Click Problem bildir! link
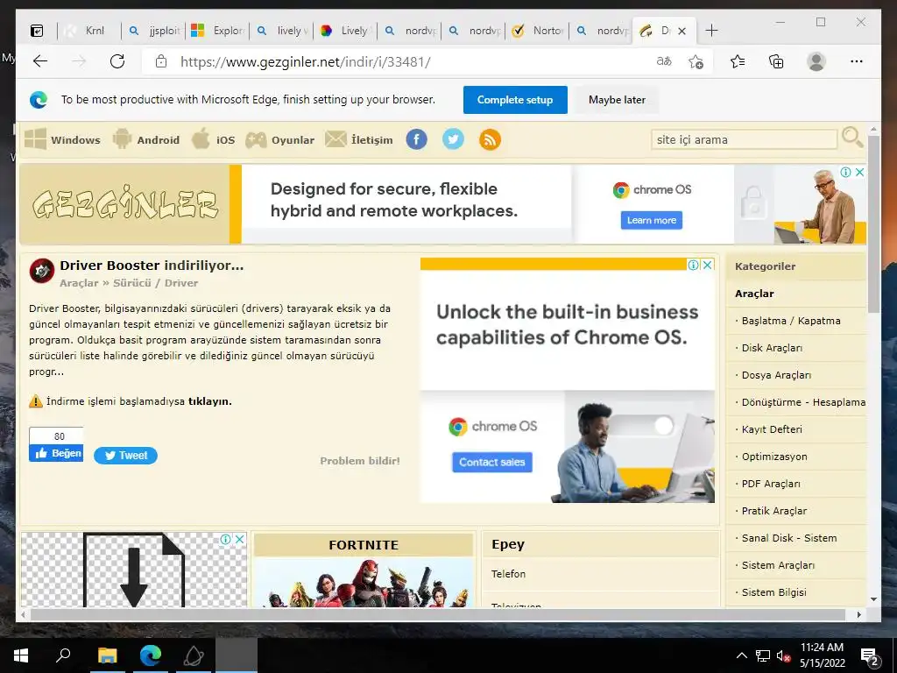897x673 pixels. click(360, 461)
